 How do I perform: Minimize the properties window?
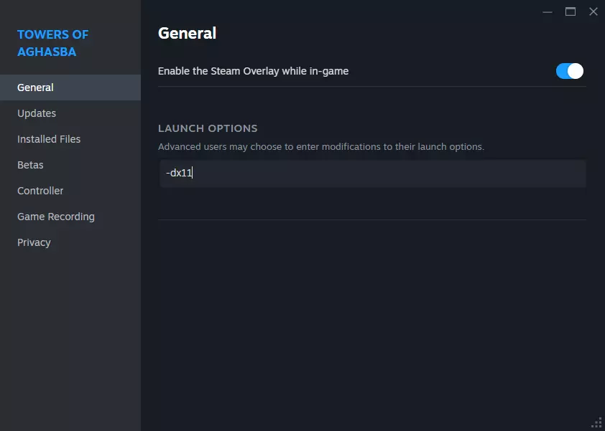[x=548, y=11]
